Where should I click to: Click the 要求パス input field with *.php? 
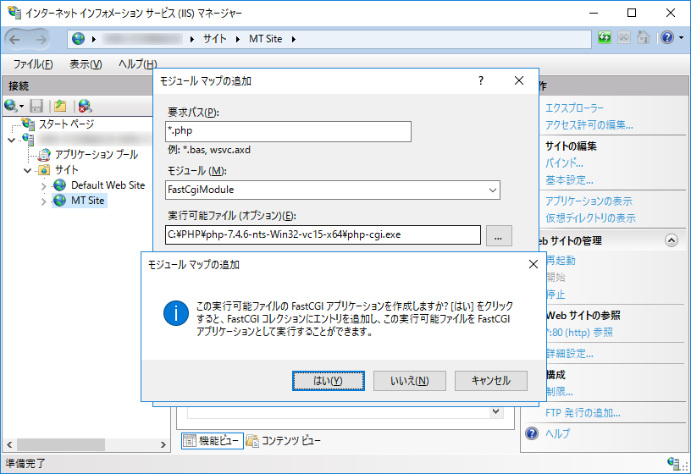point(288,131)
